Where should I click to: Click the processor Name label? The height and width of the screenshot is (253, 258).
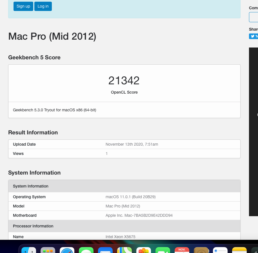point(18,237)
